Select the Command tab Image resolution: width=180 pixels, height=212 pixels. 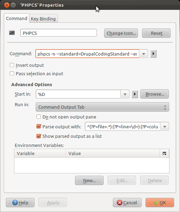pos(16,18)
